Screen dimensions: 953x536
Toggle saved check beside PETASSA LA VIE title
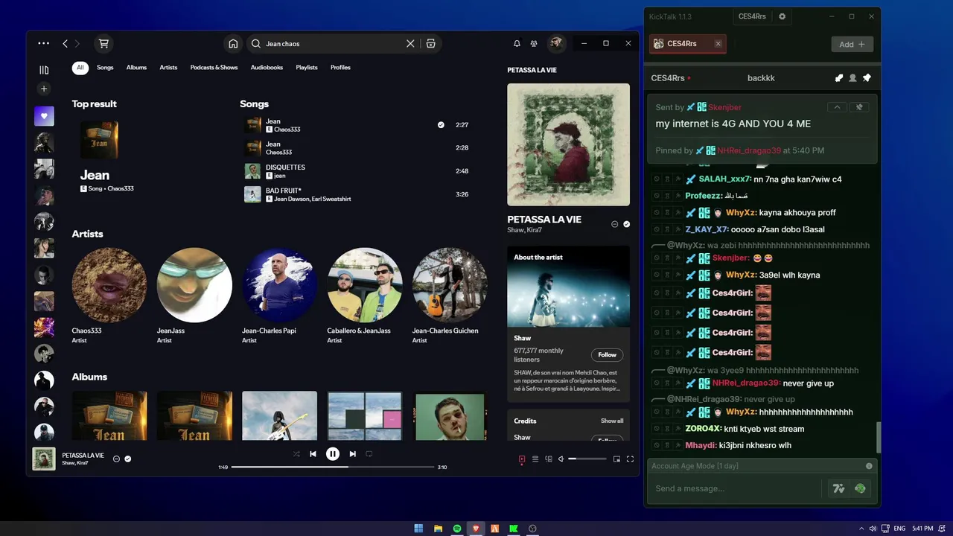(x=627, y=224)
